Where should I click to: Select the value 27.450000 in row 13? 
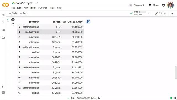[77, 93]
